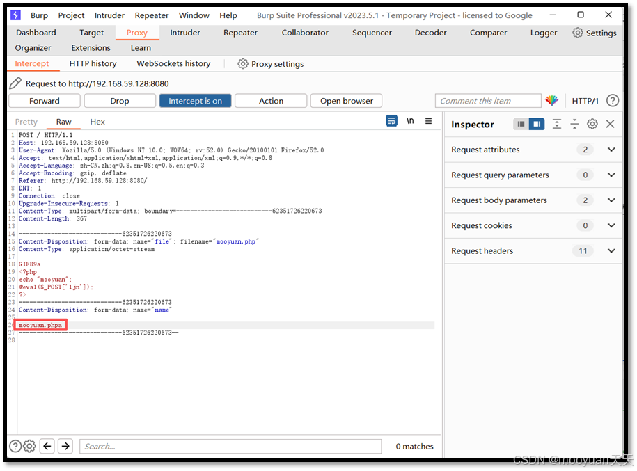Toggle the Intercept is on button
This screenshot has height=471, width=637.
click(x=196, y=101)
